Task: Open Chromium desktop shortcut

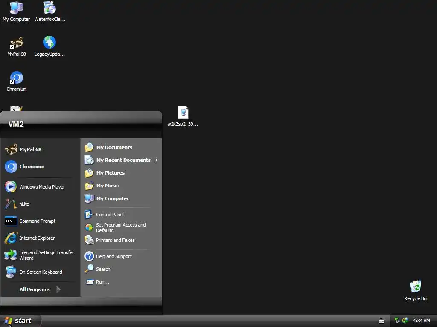Action: 17,81
